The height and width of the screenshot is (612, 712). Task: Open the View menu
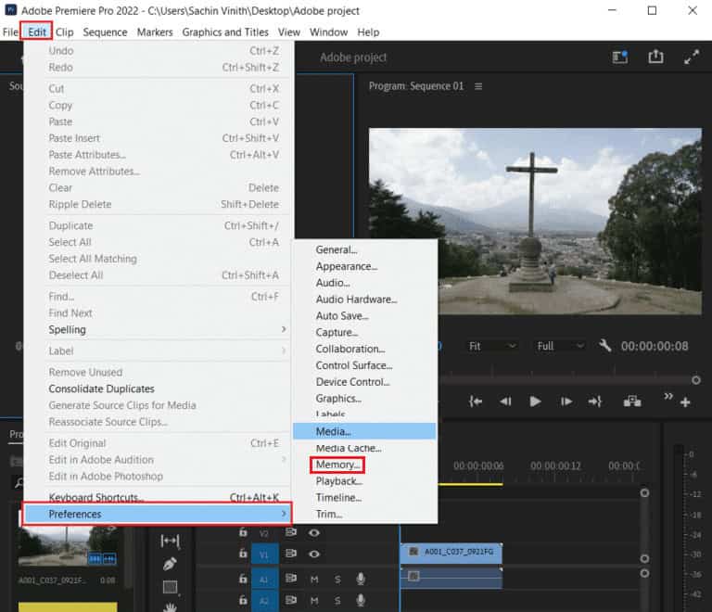pyautogui.click(x=289, y=32)
